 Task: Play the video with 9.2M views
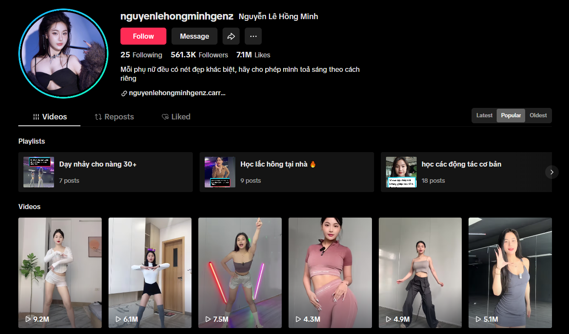coord(60,273)
